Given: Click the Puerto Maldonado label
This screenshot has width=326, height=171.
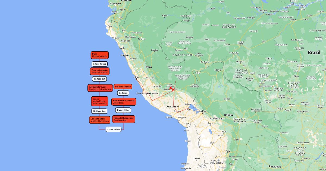Looking at the screenshot, I should (x=195, y=85).
